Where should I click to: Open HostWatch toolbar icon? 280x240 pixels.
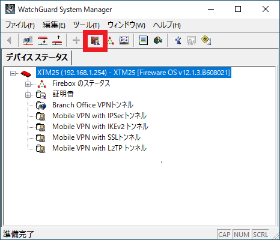124,41
